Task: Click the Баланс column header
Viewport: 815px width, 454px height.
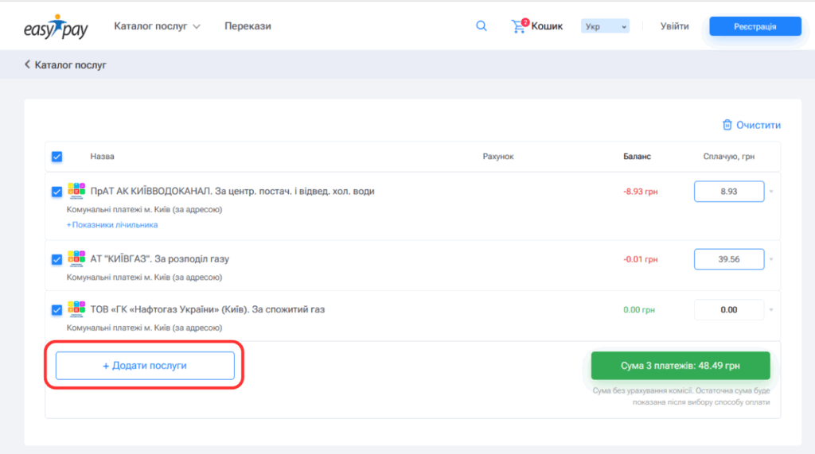Action: click(x=637, y=157)
